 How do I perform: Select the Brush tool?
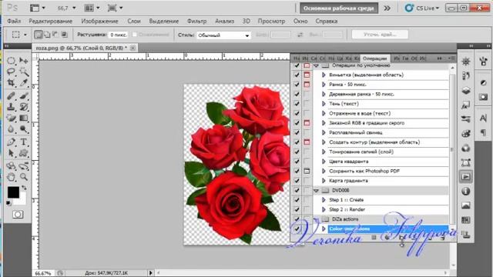(x=24, y=95)
